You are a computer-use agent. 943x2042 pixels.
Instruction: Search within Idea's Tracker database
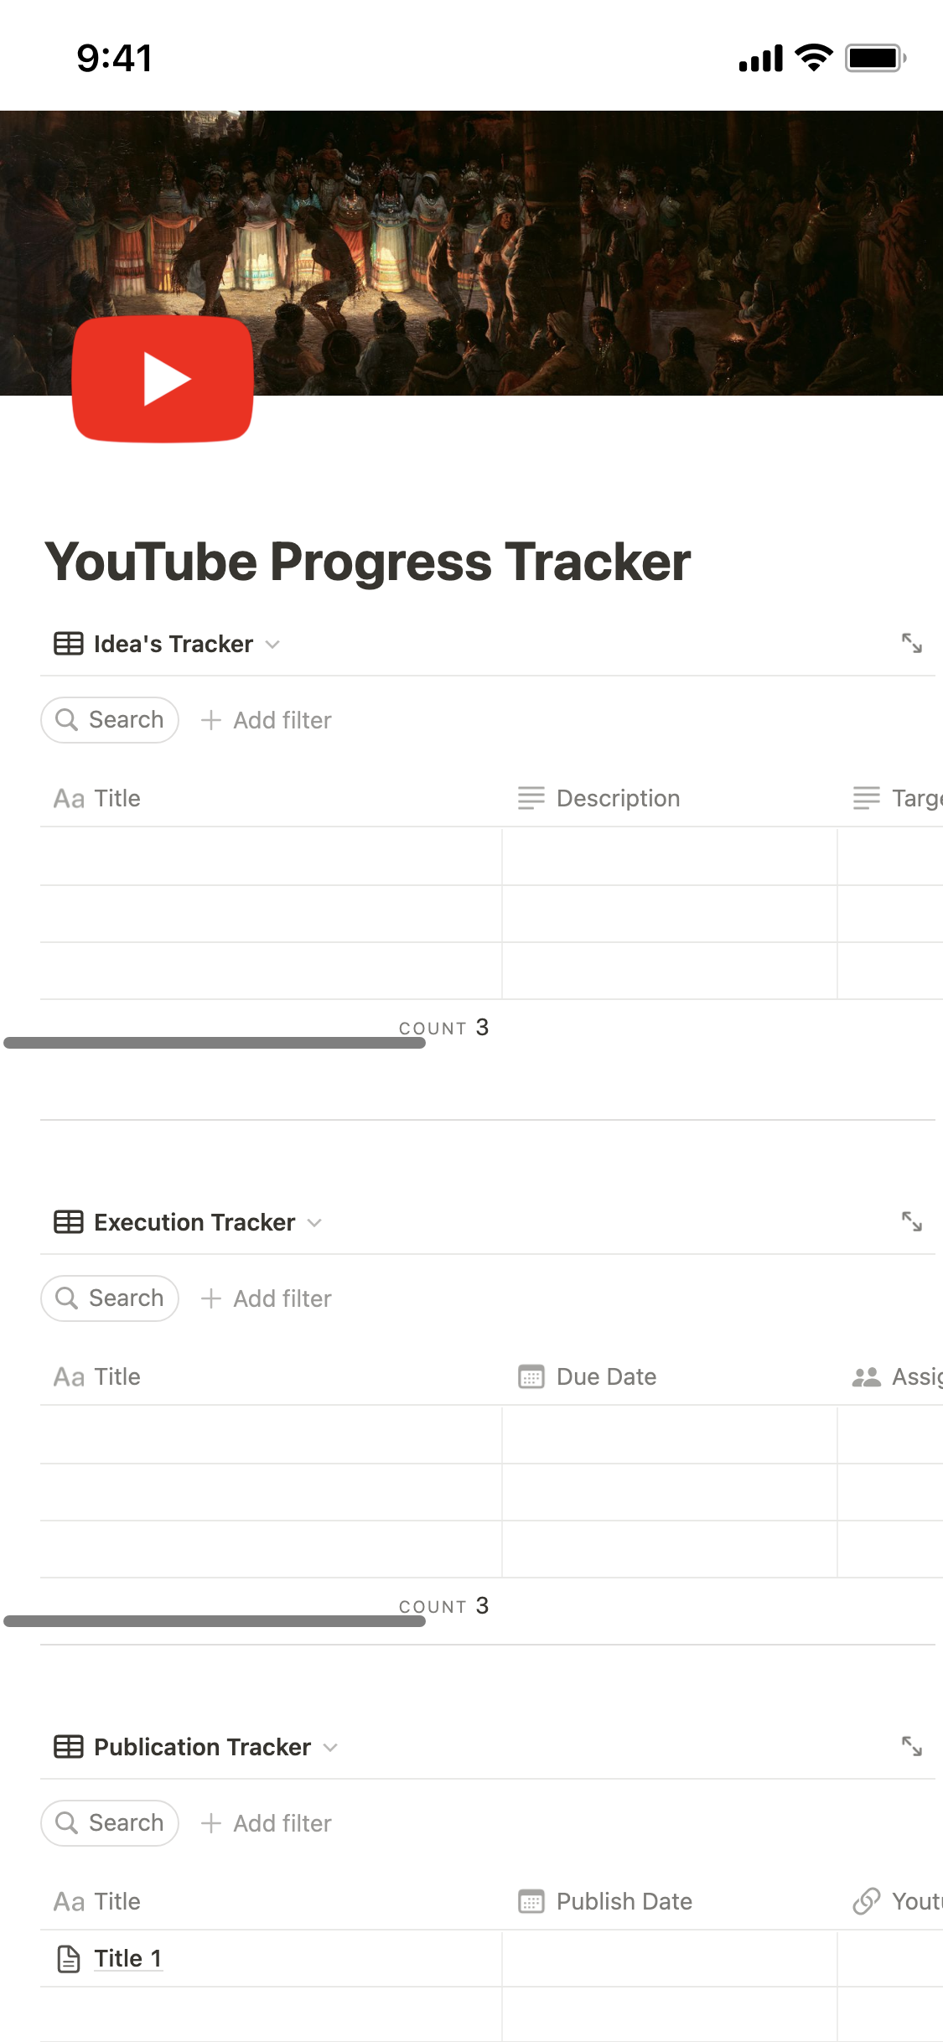110,720
